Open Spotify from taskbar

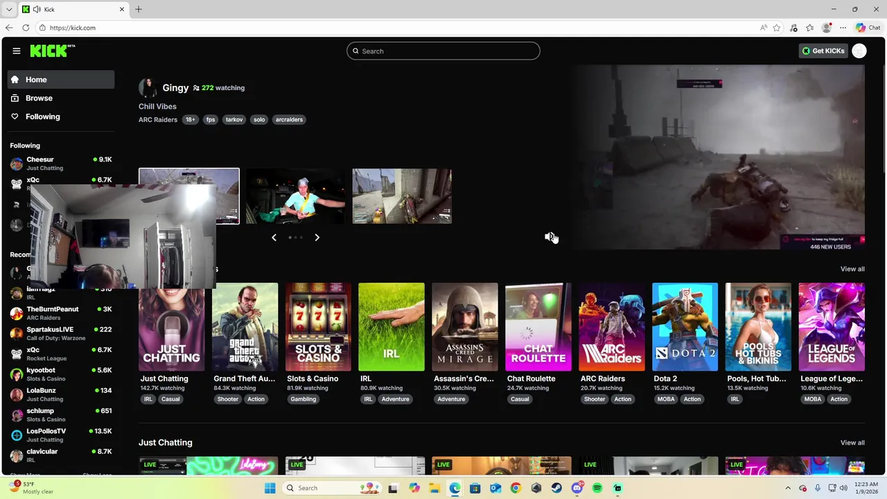point(597,488)
